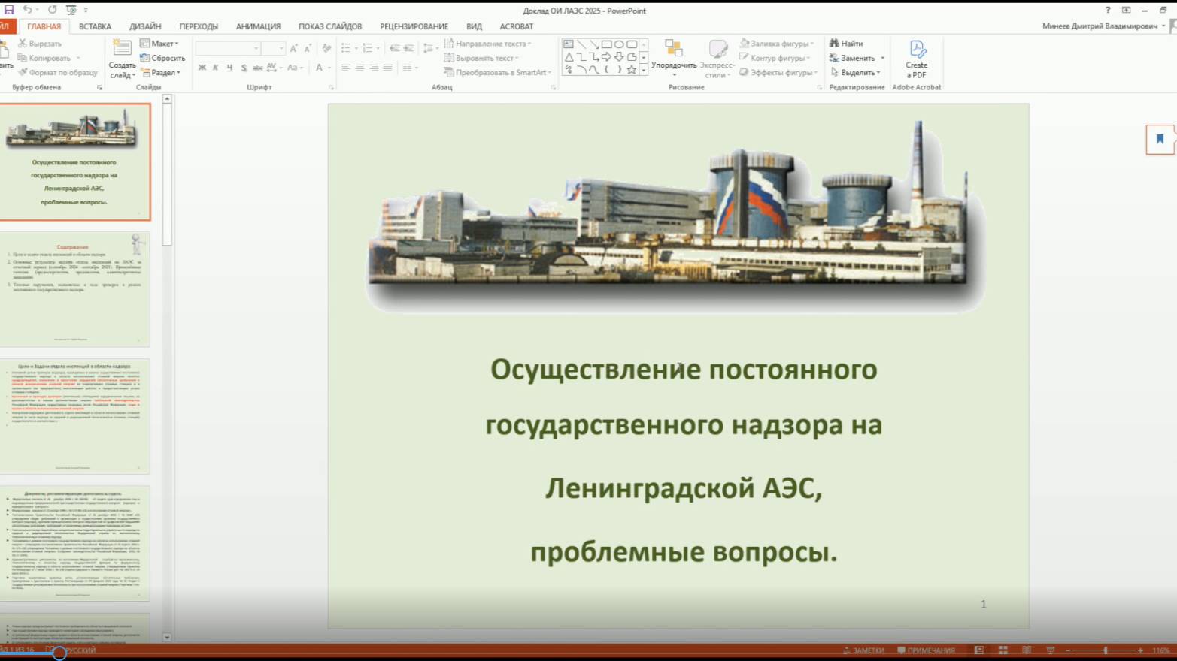This screenshot has height=661, width=1177.
Task: Toggle reading view in status bar
Action: (1026, 650)
